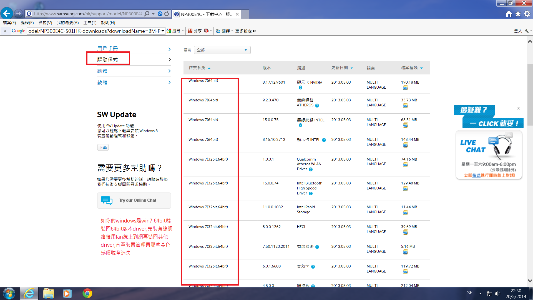Open the 我的最愛(A) menu
533x300 pixels.
[x=68, y=23]
